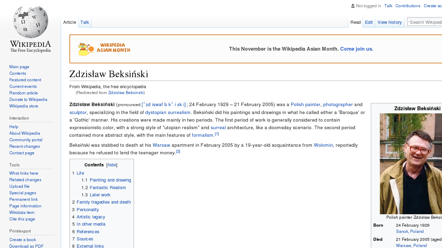Open Zdzisław Beksiński portrait photo
The width and height of the screenshot is (442, 248).
point(411,164)
